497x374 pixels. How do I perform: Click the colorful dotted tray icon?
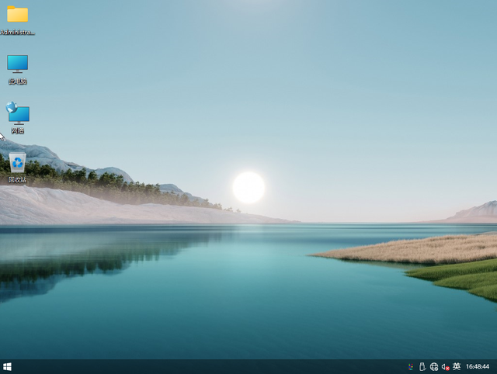click(411, 367)
